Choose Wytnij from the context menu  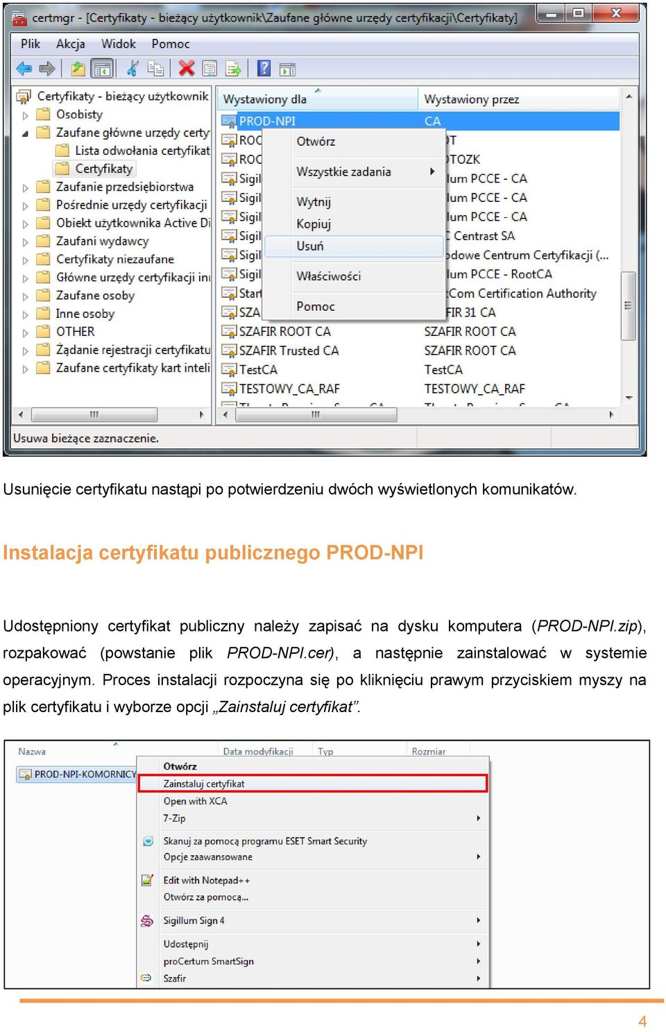point(355,202)
